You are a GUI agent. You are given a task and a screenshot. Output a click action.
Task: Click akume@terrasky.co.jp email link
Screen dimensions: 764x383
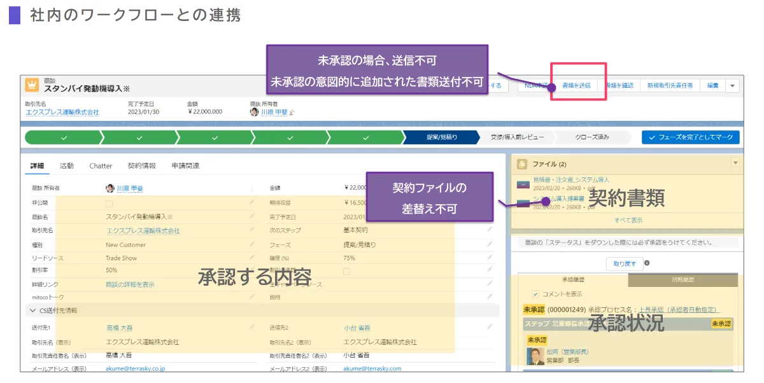pyautogui.click(x=136, y=368)
